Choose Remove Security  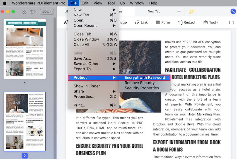[145, 83]
